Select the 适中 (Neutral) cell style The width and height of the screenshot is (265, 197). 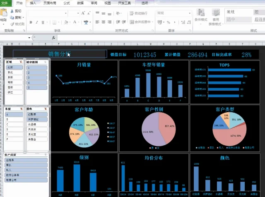coord(238,19)
